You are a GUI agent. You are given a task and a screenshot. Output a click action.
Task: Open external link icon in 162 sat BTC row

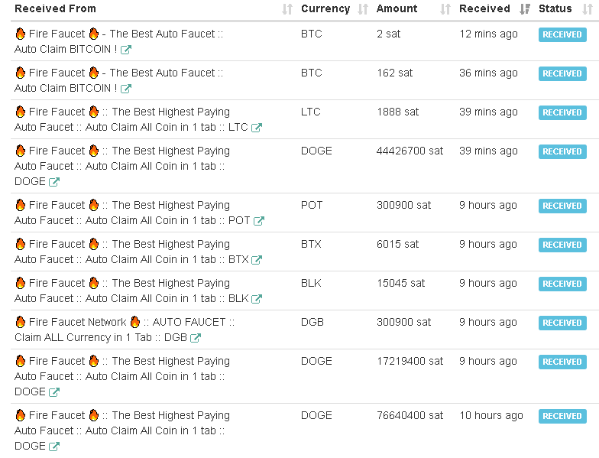tap(126, 89)
